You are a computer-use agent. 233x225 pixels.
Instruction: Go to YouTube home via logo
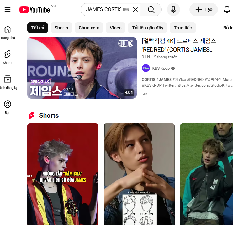(35, 10)
